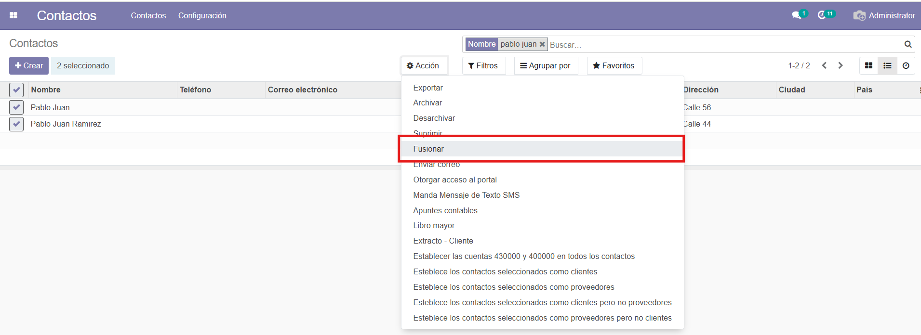Click the search magnifier icon
The height and width of the screenshot is (335, 921).
pyautogui.click(x=908, y=44)
